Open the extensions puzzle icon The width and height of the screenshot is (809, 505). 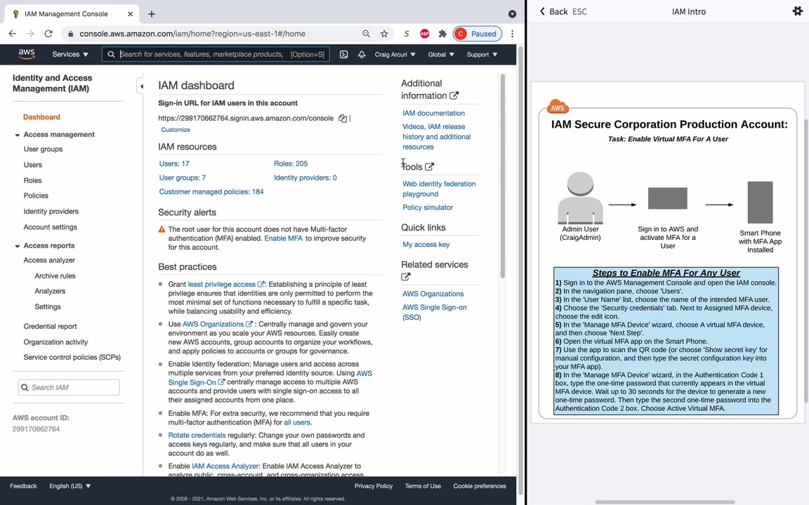[x=442, y=34]
